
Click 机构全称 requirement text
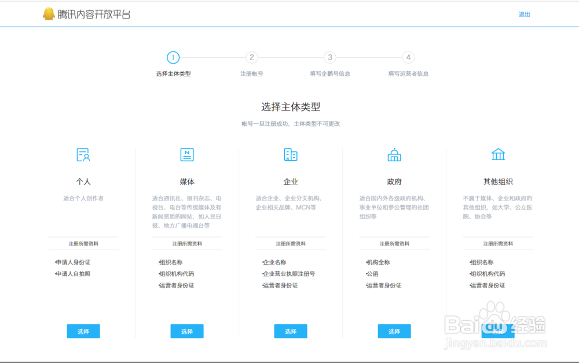click(x=378, y=262)
